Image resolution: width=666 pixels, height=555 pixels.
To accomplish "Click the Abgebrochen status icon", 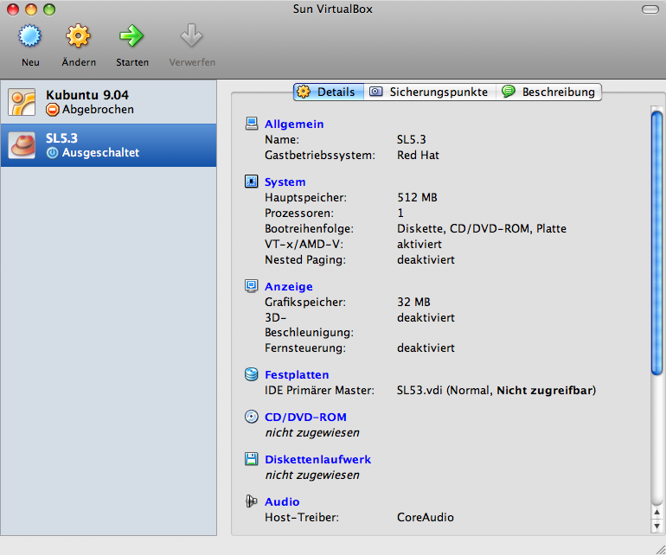I will tap(52, 110).
